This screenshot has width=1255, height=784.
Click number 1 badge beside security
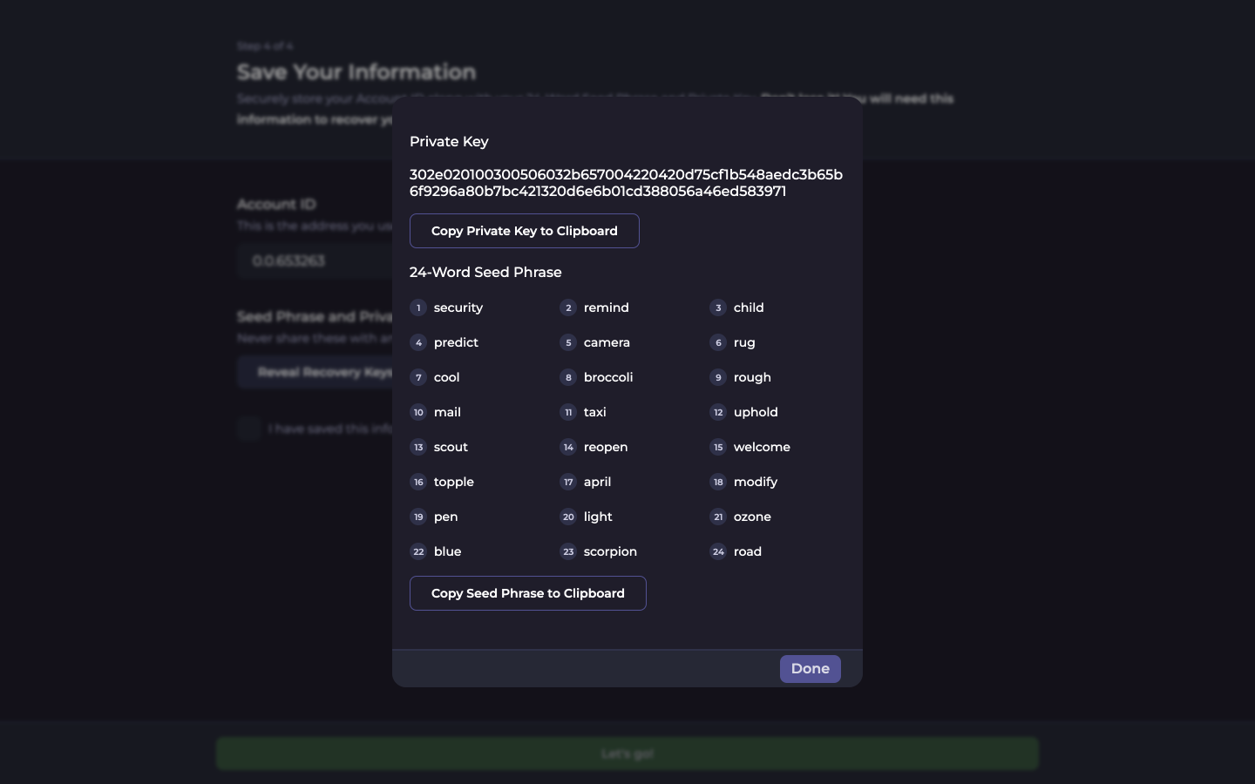click(418, 308)
